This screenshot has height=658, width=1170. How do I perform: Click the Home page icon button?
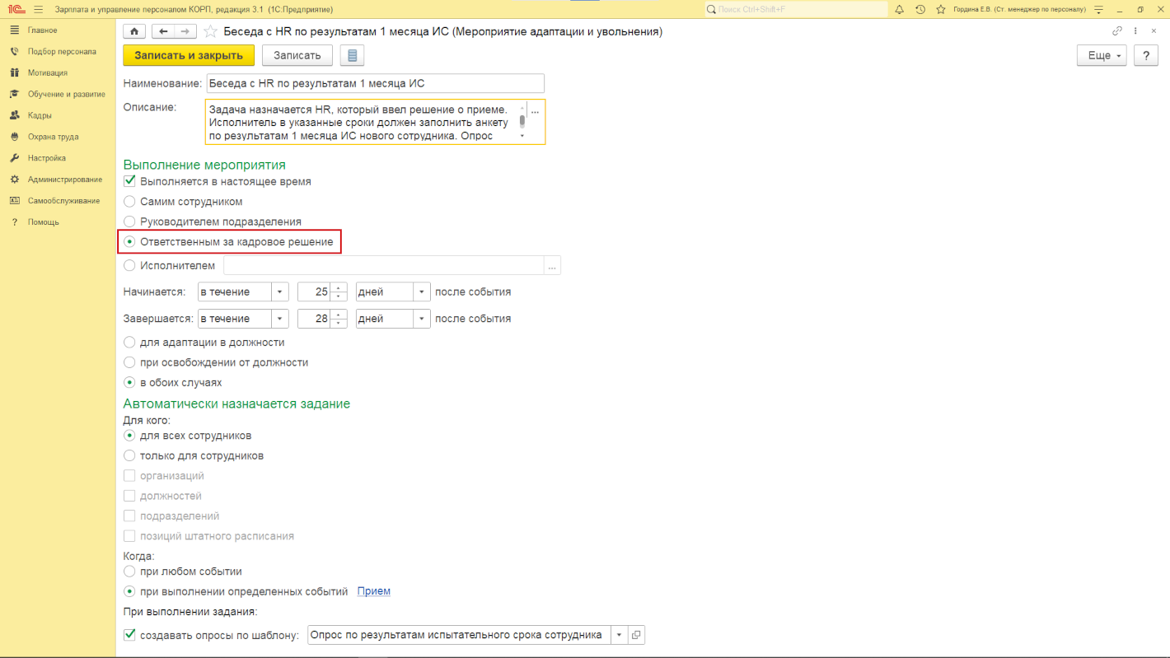coord(134,31)
